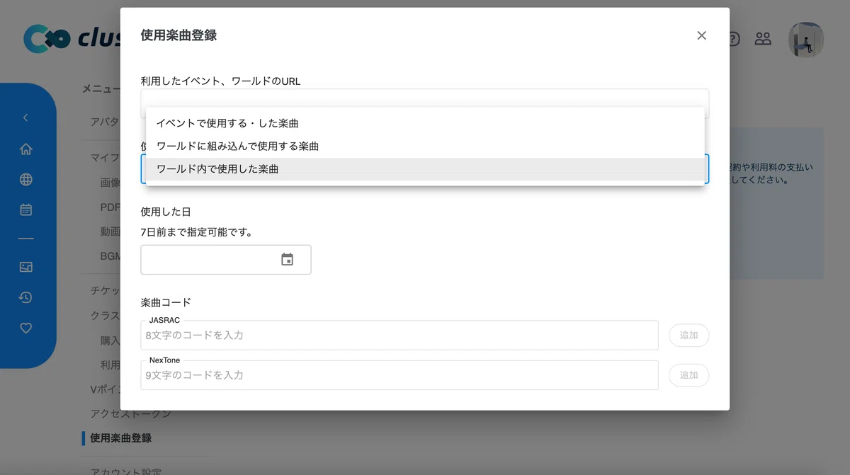Focus the JASRAC code input field

[x=399, y=335]
